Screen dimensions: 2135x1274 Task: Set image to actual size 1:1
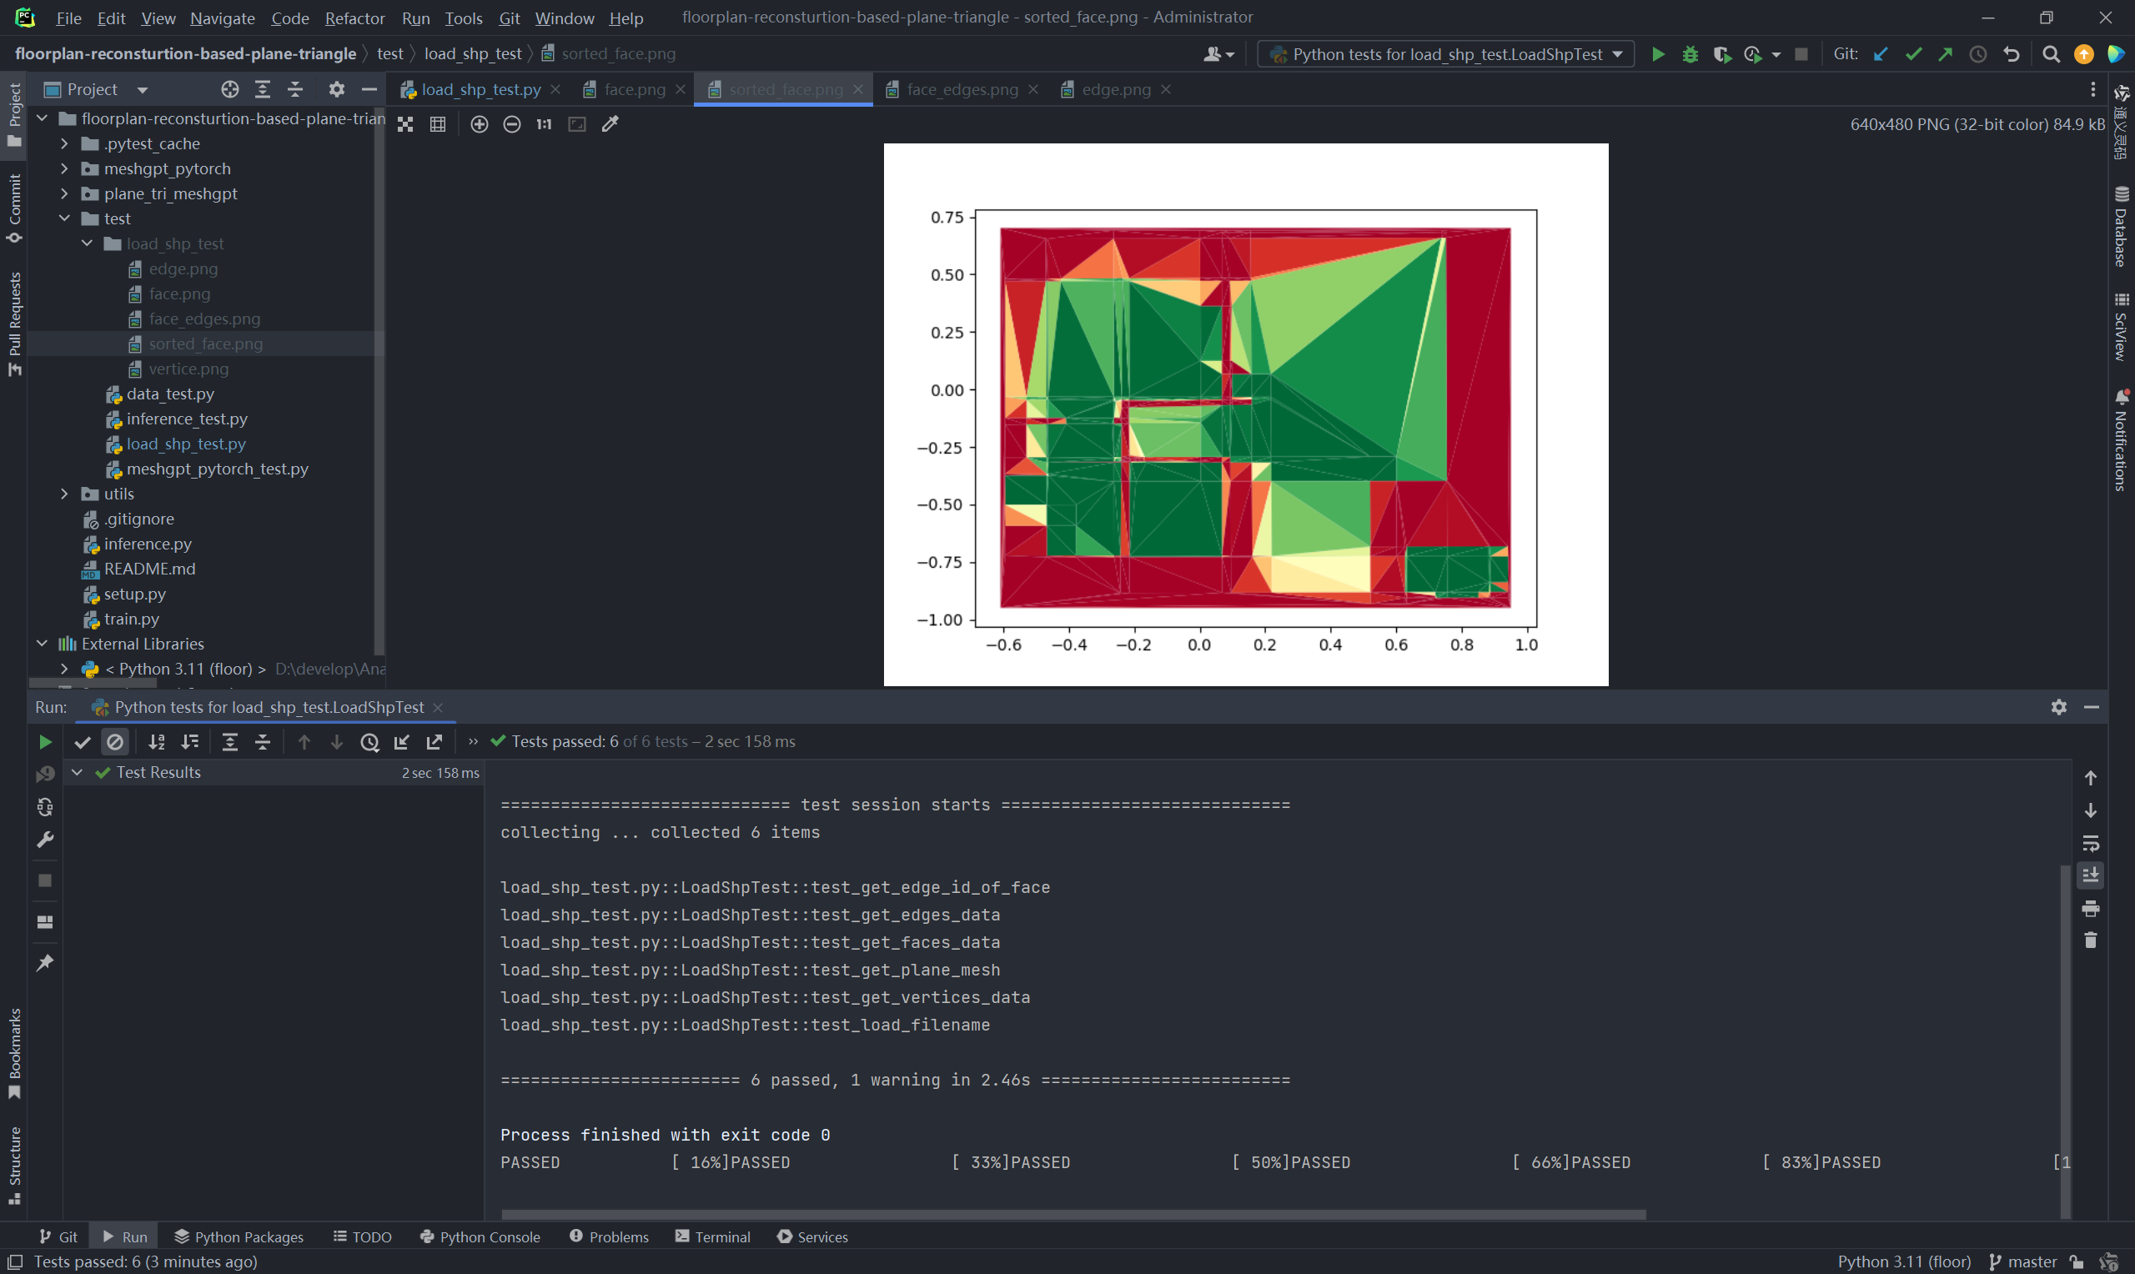pyautogui.click(x=545, y=124)
